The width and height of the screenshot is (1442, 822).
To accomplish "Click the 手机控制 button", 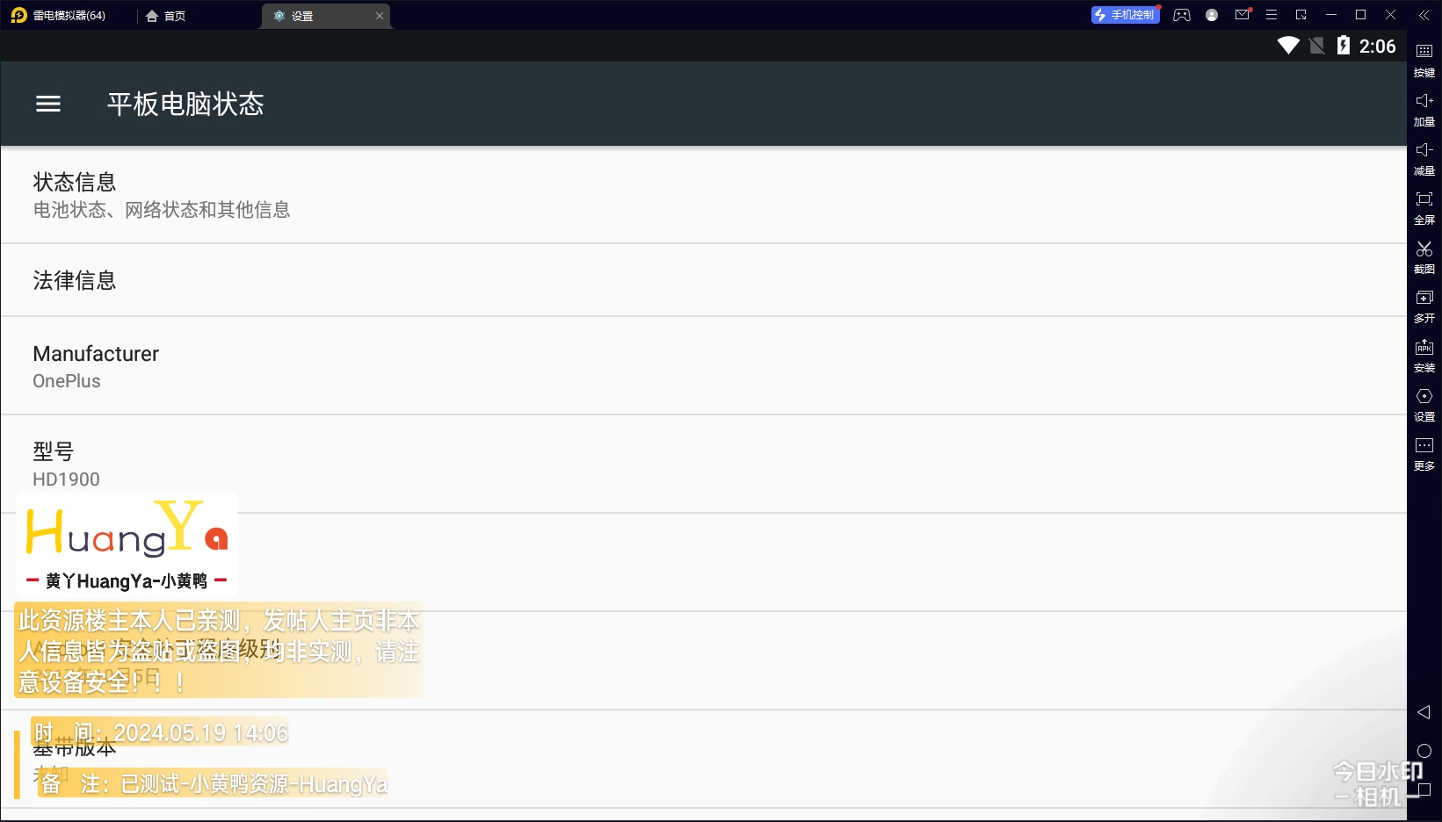I will tap(1125, 15).
